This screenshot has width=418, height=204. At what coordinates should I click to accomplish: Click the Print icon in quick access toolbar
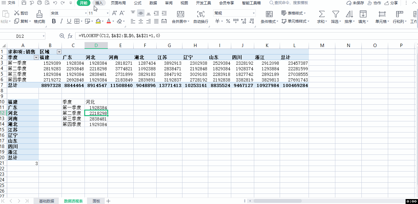click(x=39, y=3)
